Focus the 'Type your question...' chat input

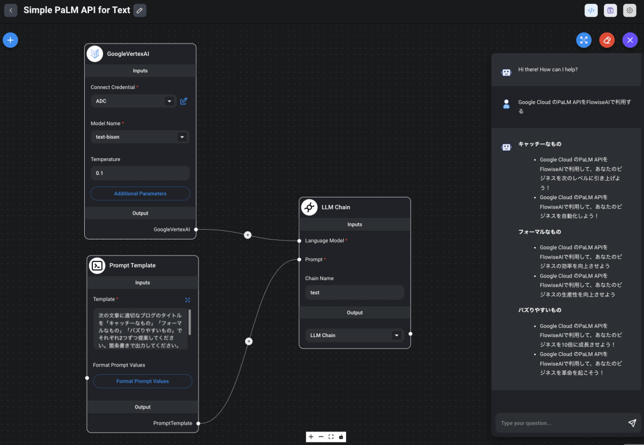561,423
